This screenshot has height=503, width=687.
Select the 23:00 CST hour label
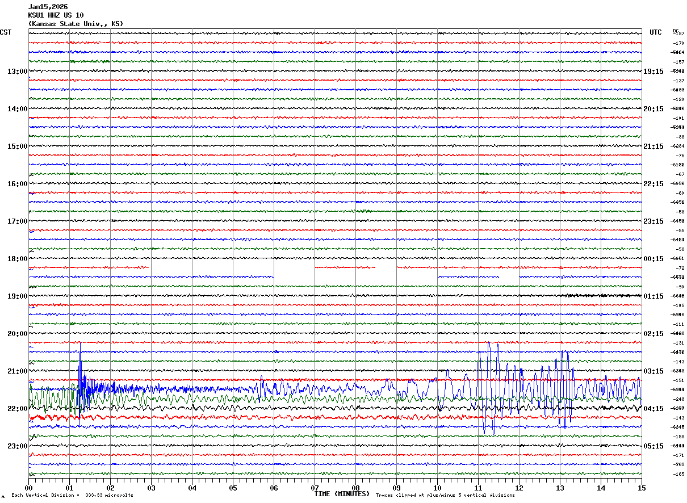click(17, 446)
